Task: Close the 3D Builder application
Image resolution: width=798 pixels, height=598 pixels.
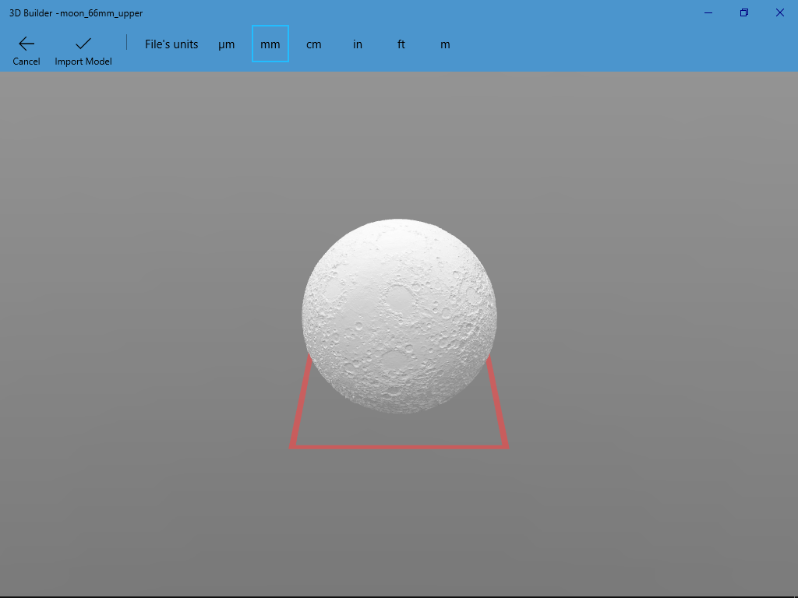Action: pos(779,12)
